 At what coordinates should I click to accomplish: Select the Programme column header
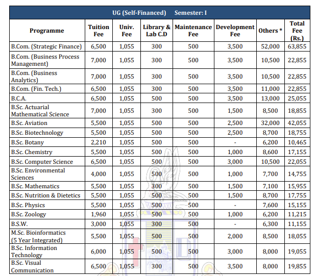[47, 31]
